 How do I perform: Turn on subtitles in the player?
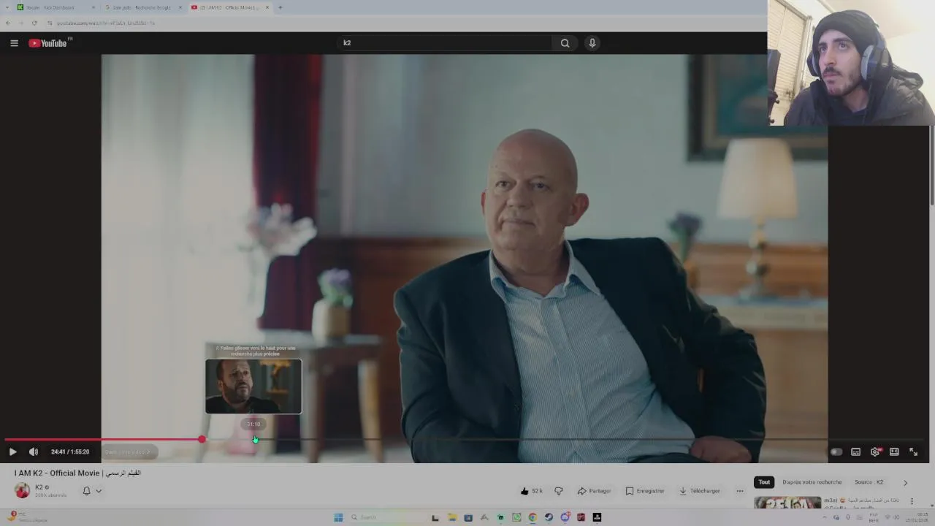tap(855, 451)
